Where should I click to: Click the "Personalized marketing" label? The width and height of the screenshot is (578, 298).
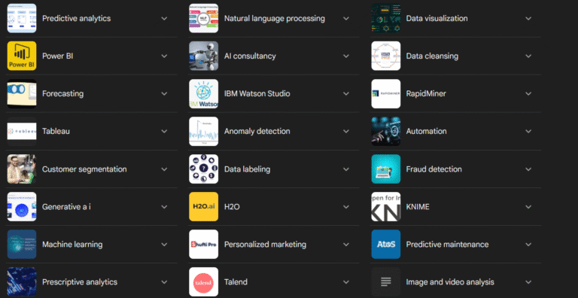click(265, 245)
